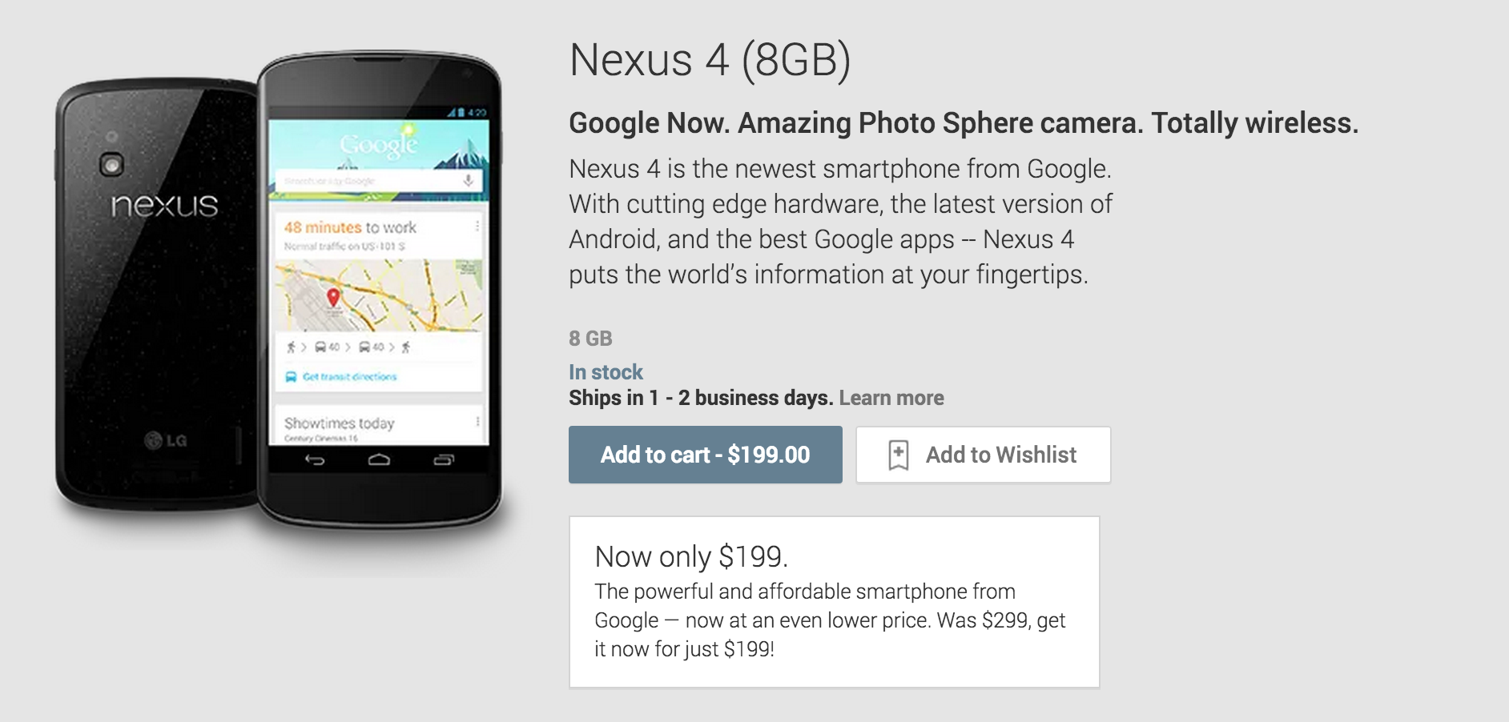Click the search field in the phone's Google widget

click(368, 181)
